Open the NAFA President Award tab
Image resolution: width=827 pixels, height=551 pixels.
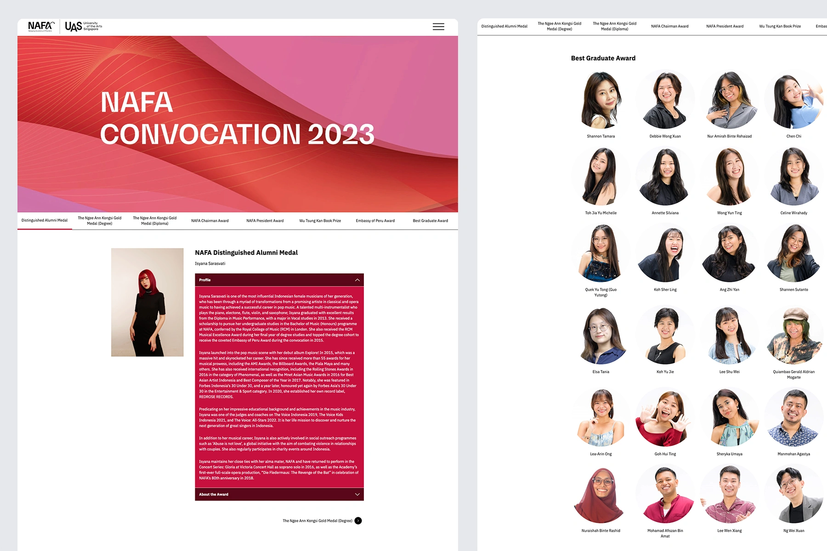coord(265,221)
